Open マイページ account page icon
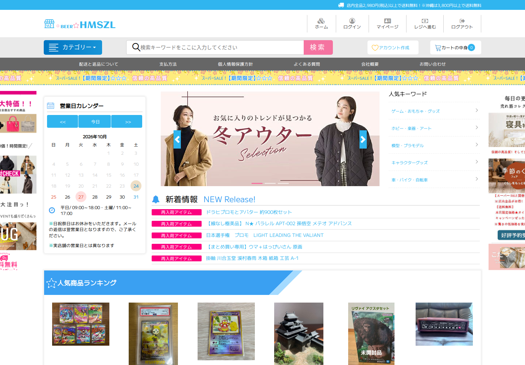This screenshot has height=365, width=525. click(388, 21)
